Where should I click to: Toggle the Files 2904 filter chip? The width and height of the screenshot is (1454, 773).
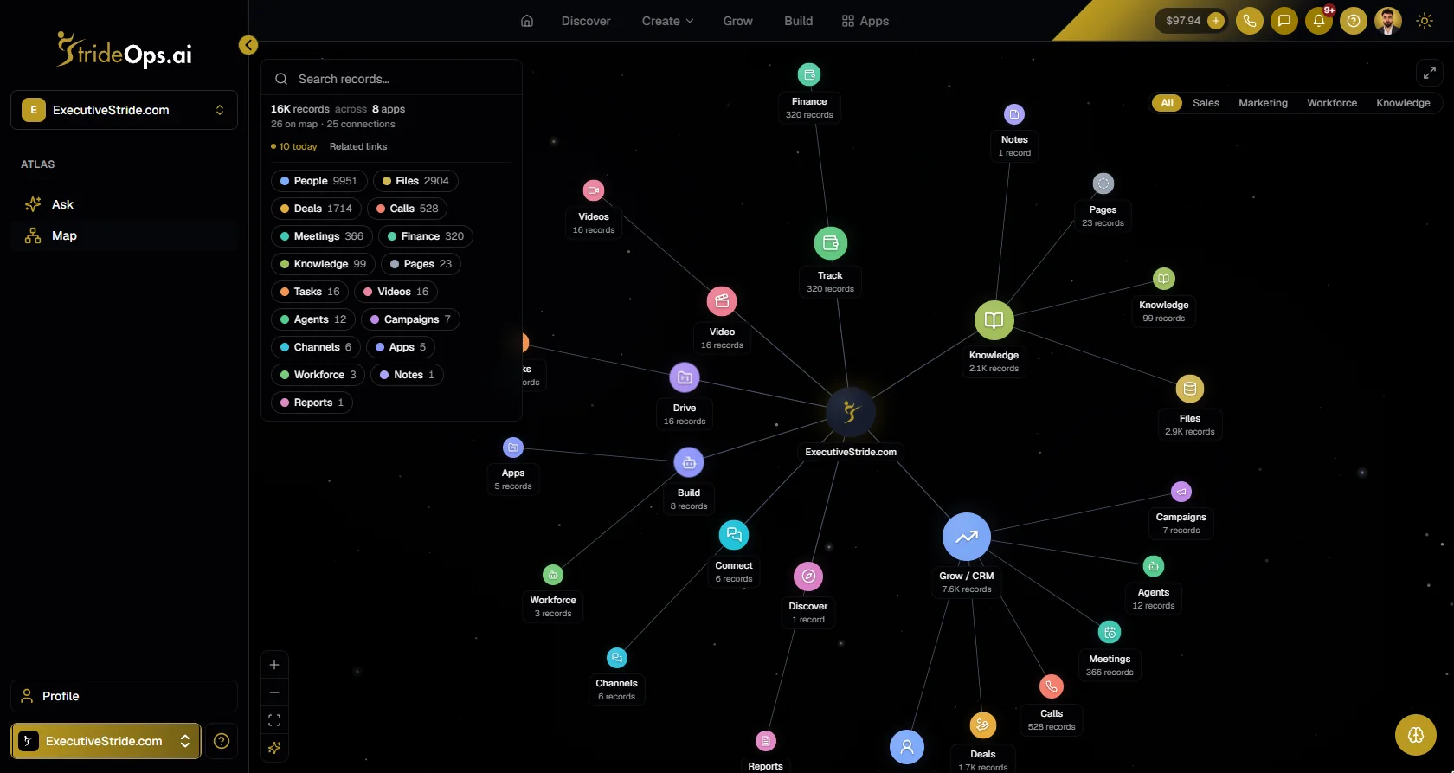(415, 181)
